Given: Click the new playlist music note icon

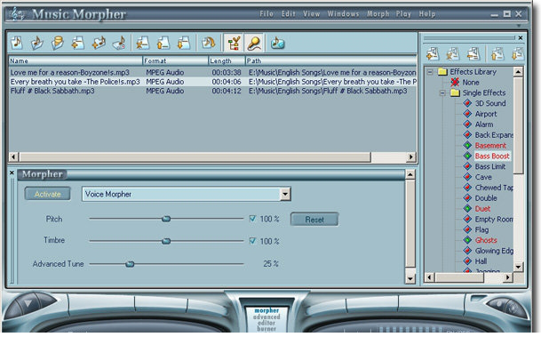Looking at the screenshot, I should click(17, 44).
